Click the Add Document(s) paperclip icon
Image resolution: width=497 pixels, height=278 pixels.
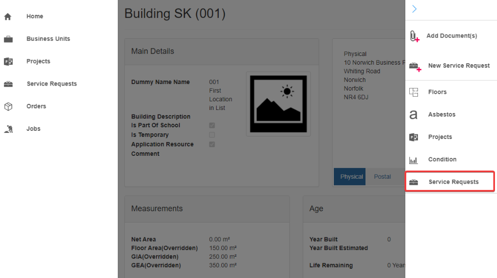click(414, 36)
